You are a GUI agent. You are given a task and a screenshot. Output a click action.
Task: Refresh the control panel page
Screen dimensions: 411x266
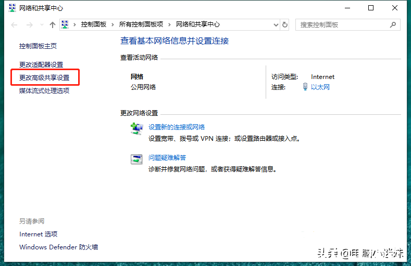point(284,25)
